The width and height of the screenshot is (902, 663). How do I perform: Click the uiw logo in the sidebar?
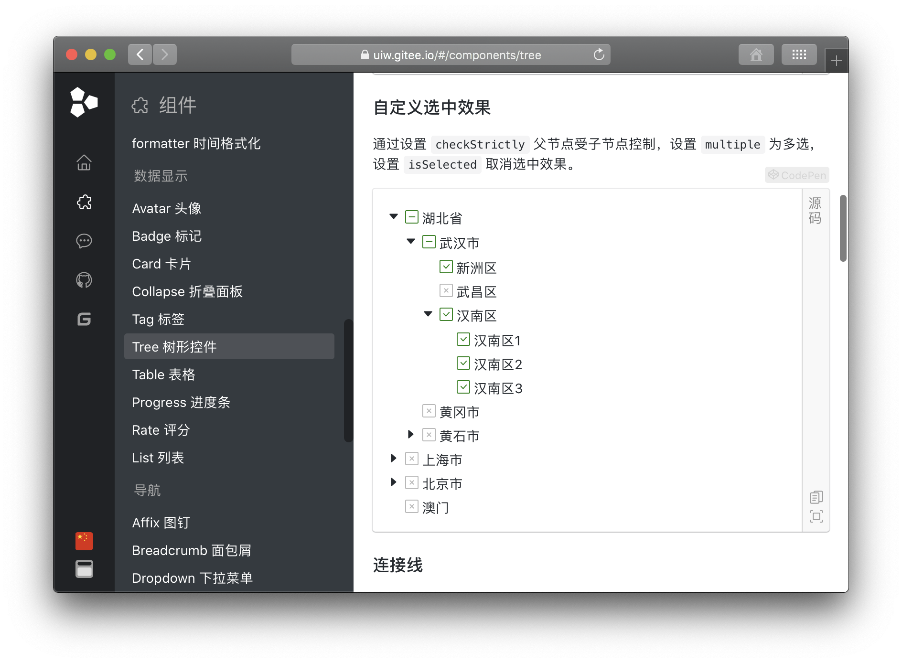pos(84,102)
